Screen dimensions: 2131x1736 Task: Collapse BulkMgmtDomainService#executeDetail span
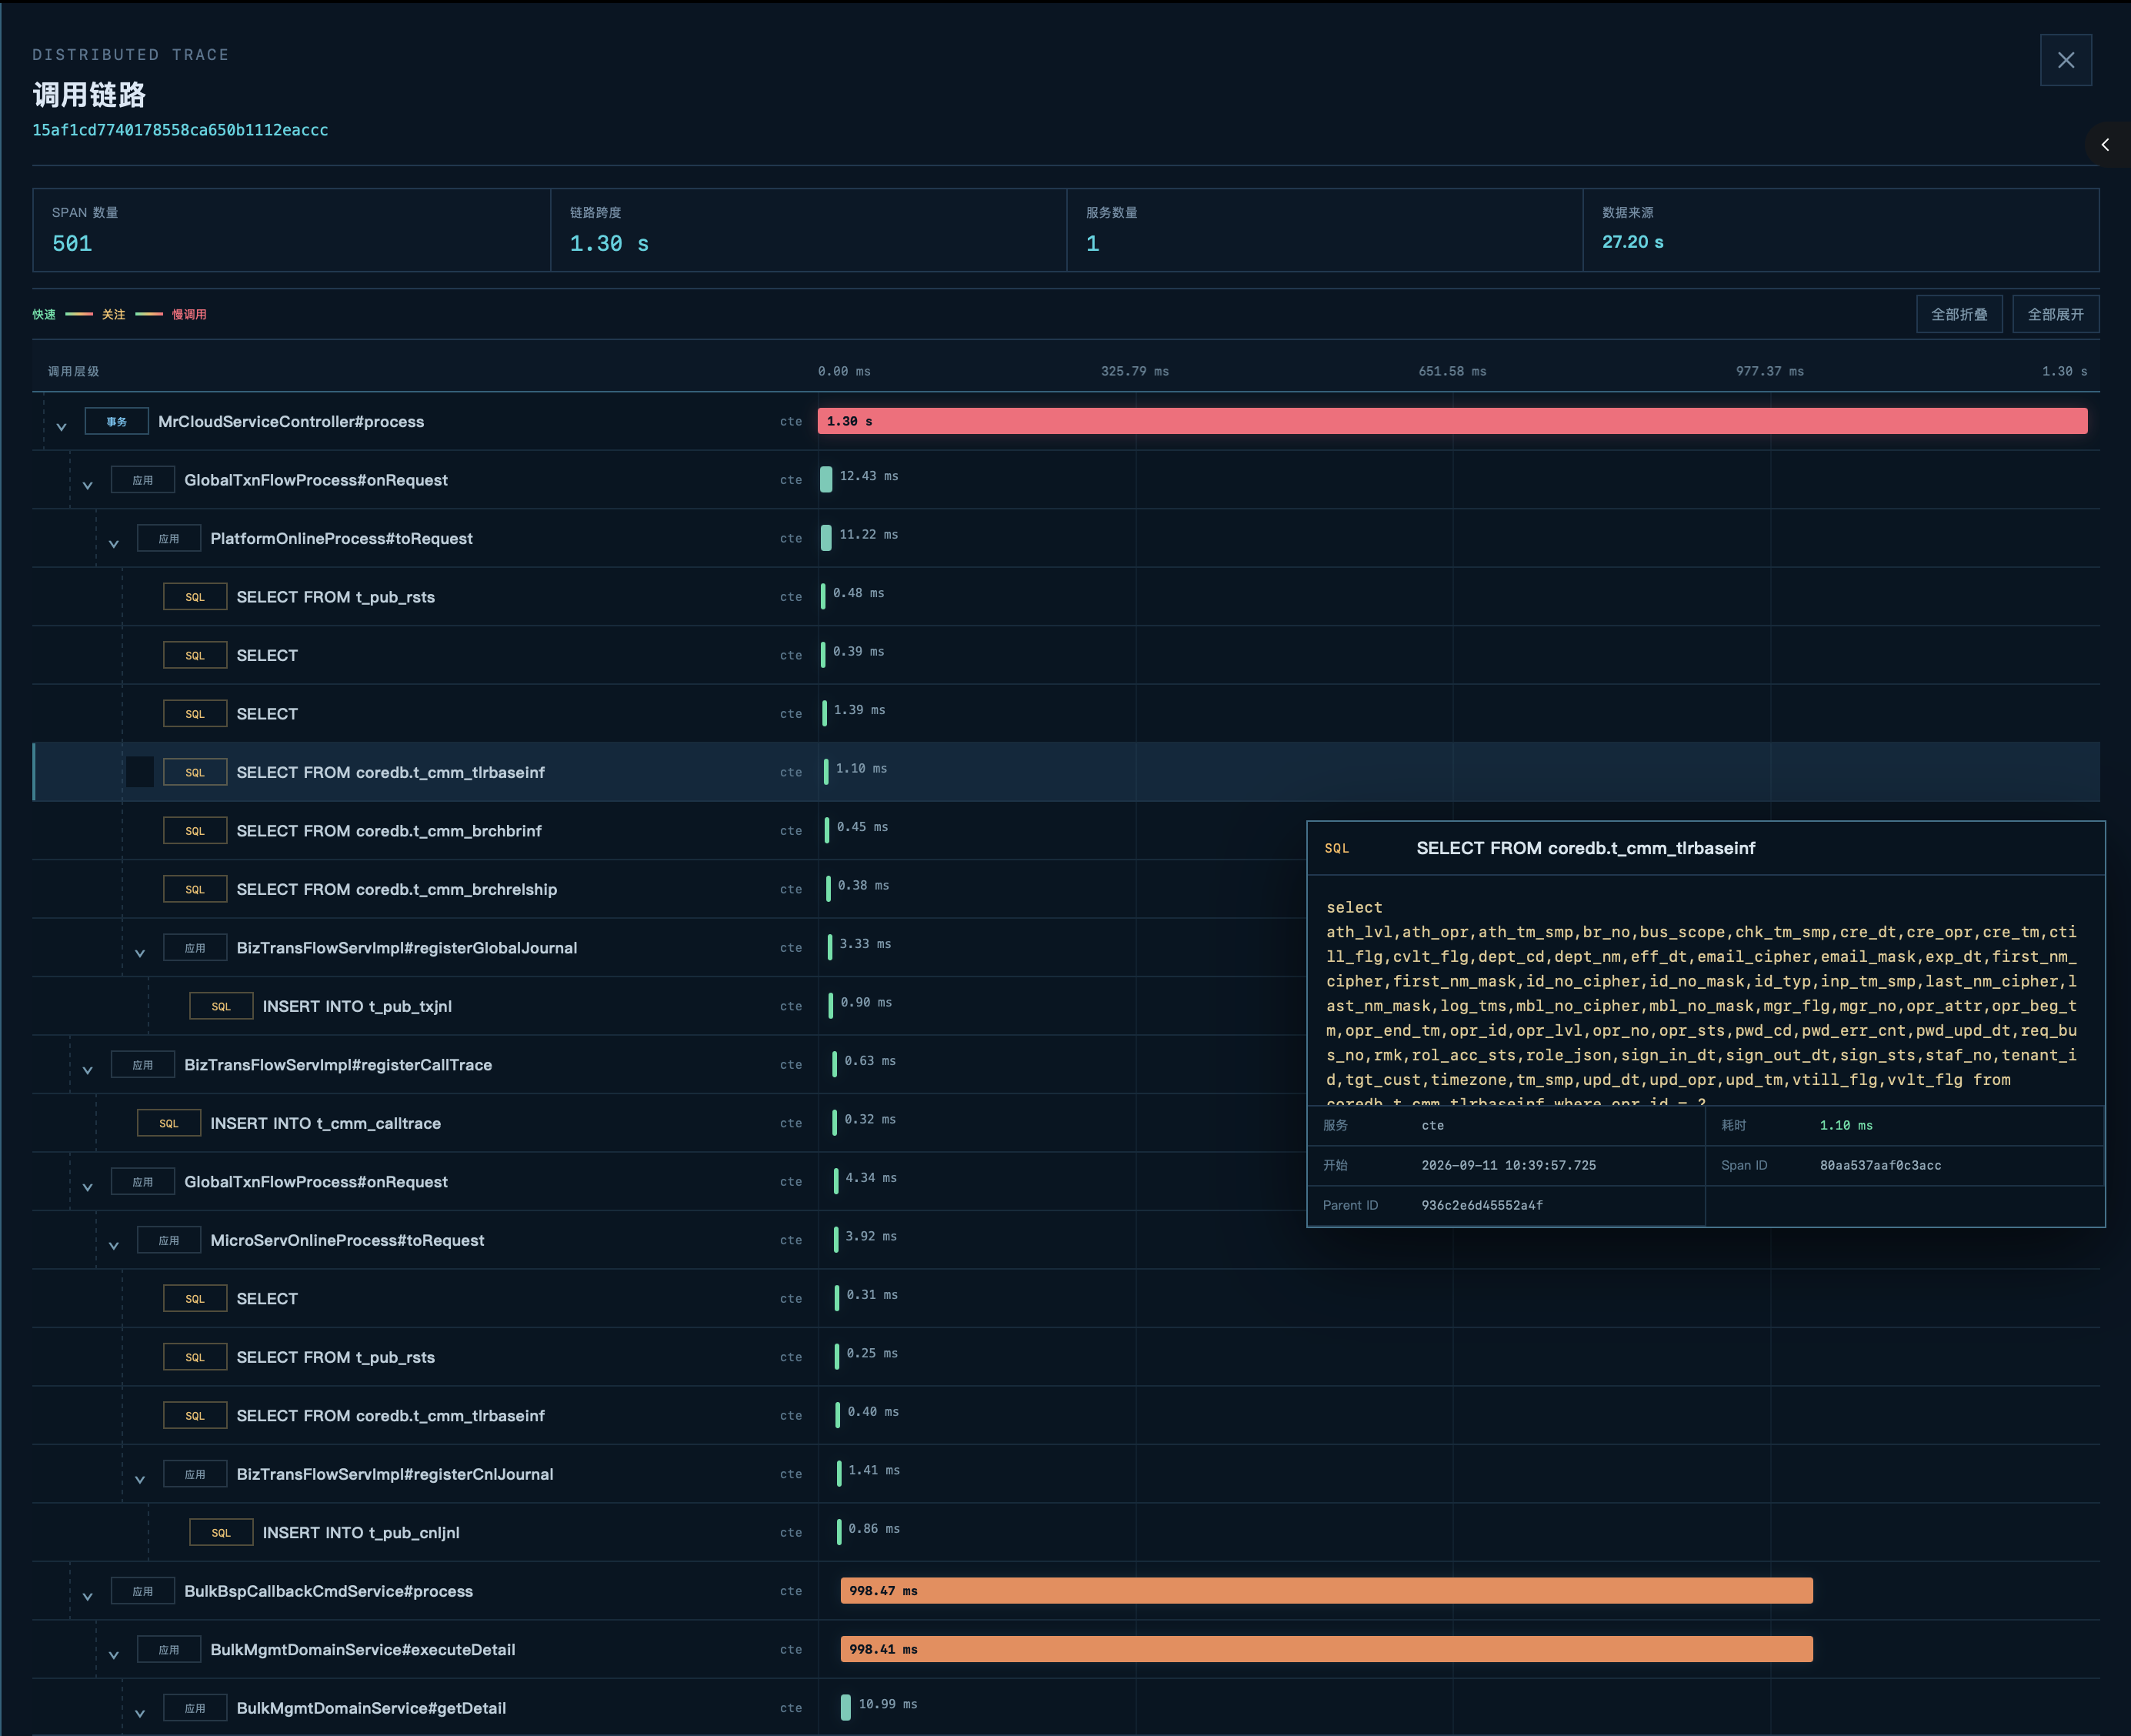114,1655
